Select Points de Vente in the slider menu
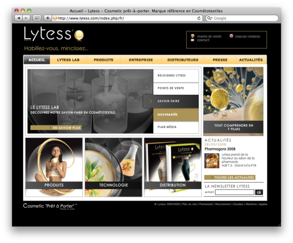293x243 pixels. point(176,88)
